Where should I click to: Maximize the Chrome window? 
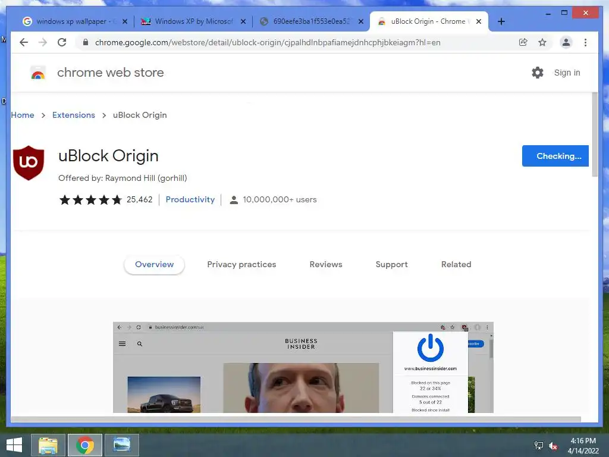[x=564, y=13]
